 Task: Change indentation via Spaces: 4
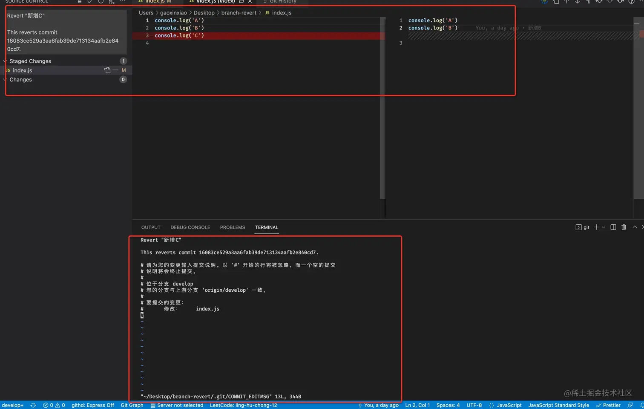tap(448, 405)
